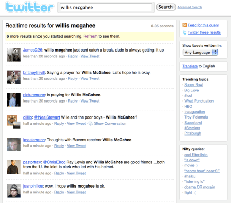View Tweet from picturemane
The image size is (231, 203).
point(90,101)
